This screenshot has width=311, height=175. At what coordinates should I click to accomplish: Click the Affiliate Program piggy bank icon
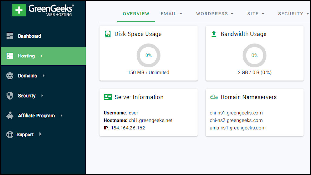point(10,115)
